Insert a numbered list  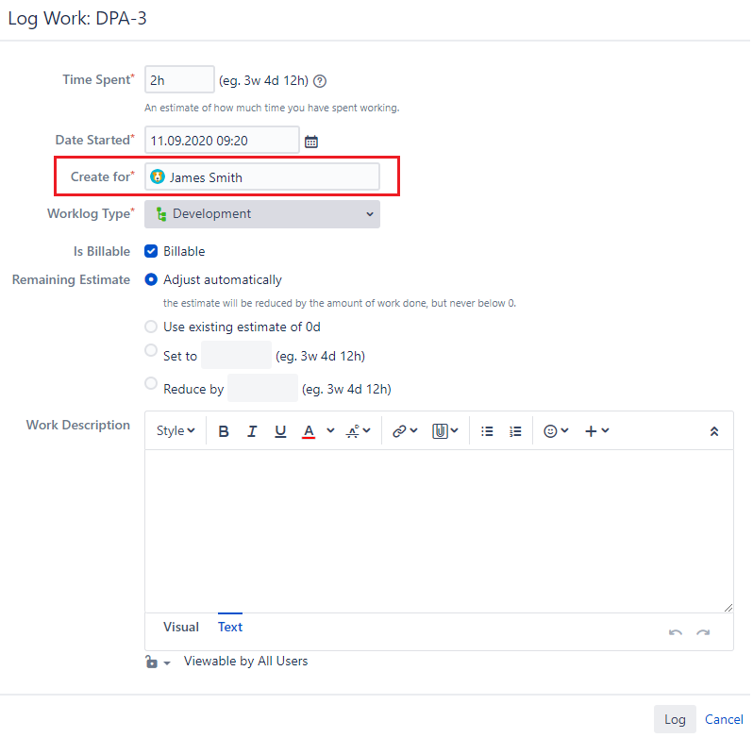coord(515,431)
